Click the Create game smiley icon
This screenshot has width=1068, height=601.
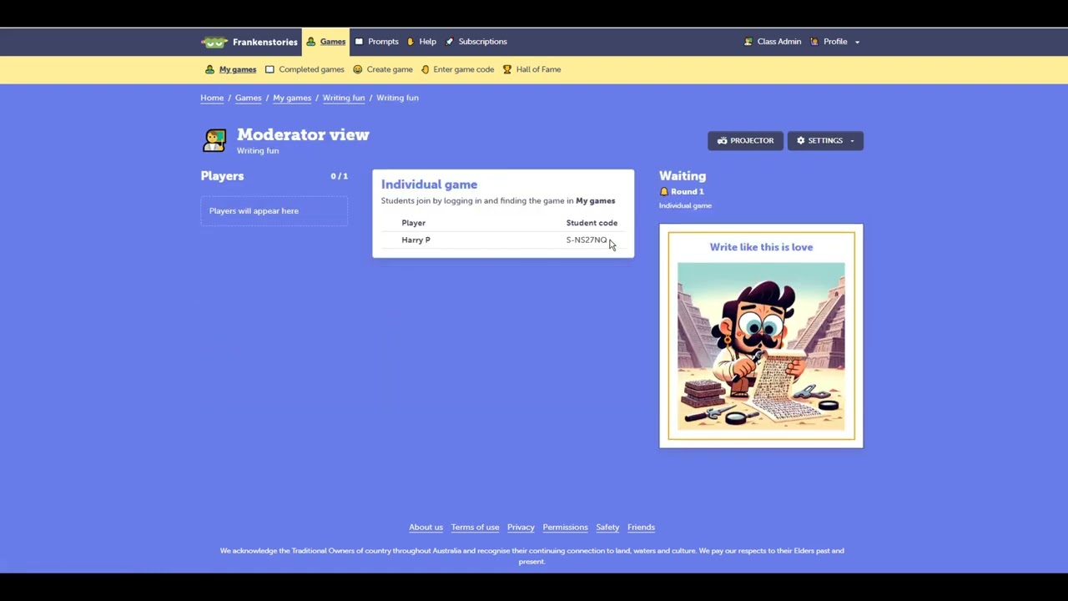point(357,69)
